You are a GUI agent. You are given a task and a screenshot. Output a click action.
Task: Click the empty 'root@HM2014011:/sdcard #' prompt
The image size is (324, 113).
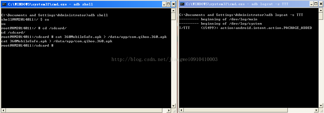tap(27, 46)
